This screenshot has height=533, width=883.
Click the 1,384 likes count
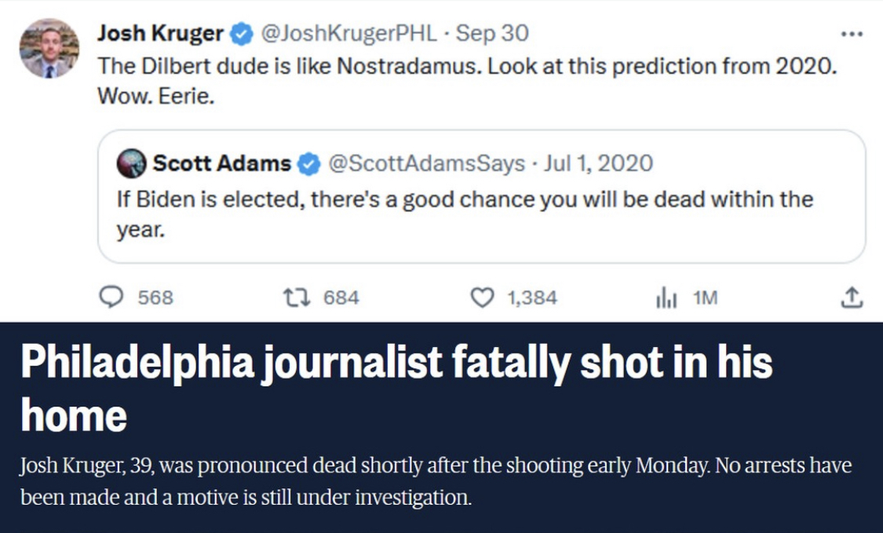(532, 298)
